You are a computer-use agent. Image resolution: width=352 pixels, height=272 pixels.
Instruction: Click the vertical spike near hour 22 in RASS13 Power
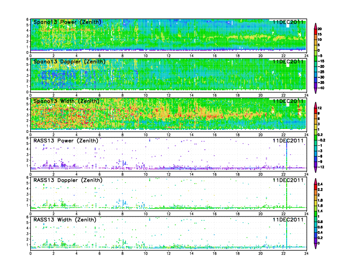tap(287, 155)
